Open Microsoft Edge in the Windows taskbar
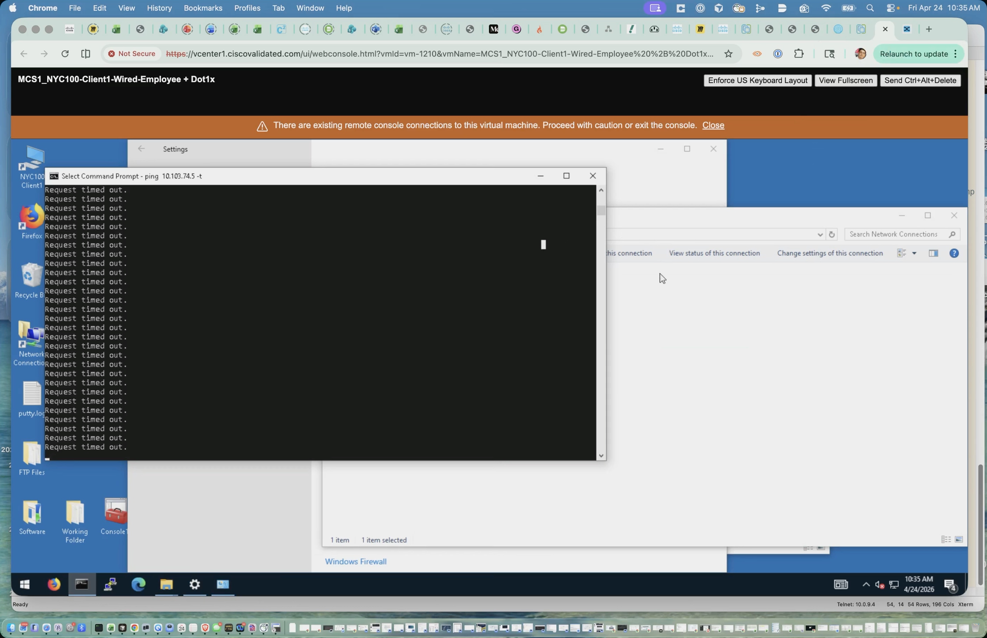Screen dimensions: 987x638 [138, 584]
